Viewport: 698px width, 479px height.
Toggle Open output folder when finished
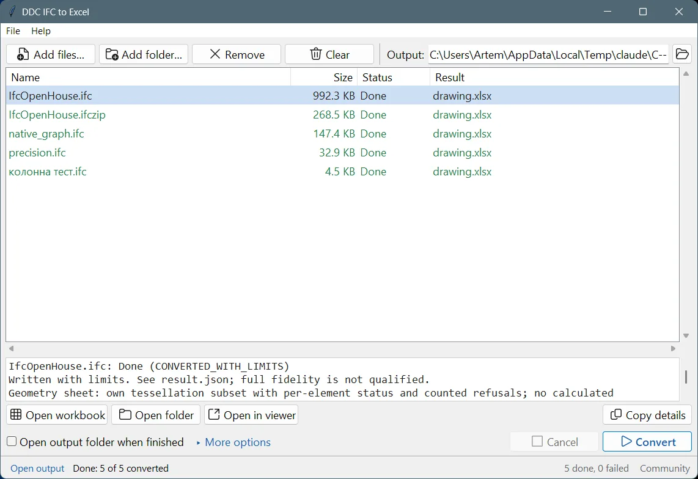pyautogui.click(x=12, y=442)
